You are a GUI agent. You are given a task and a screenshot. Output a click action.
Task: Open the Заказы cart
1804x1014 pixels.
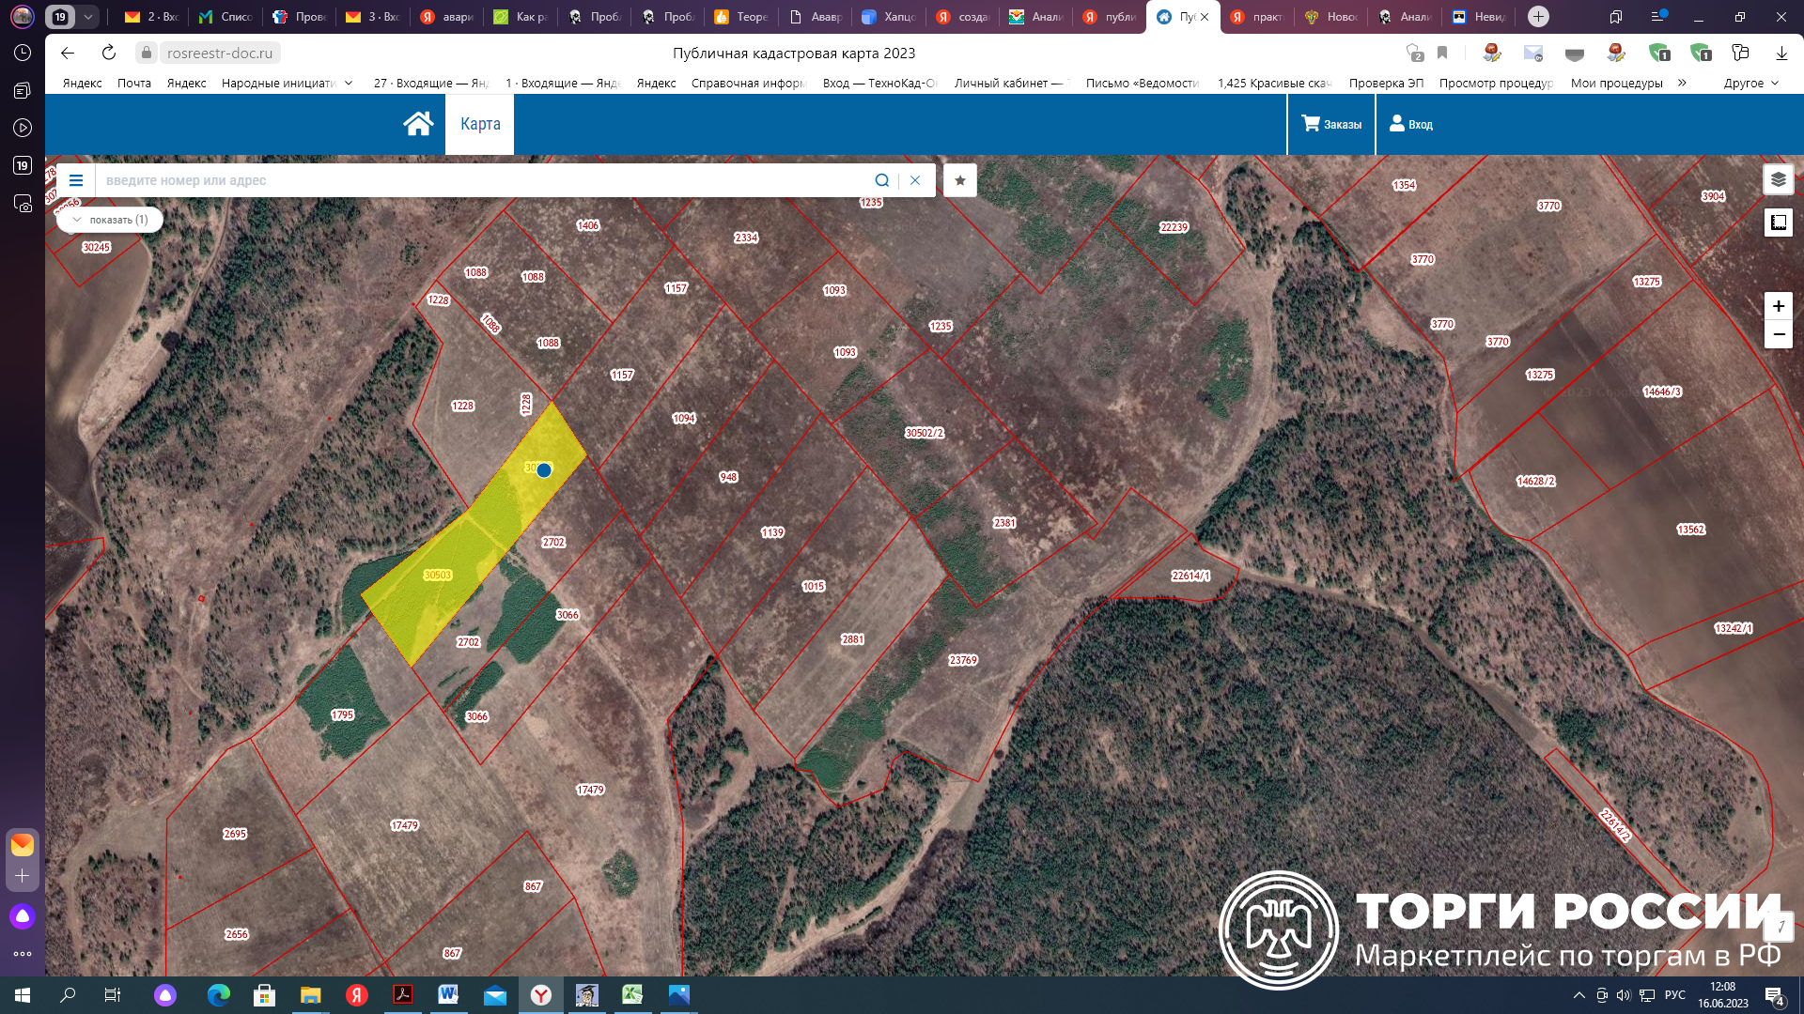point(1331,124)
